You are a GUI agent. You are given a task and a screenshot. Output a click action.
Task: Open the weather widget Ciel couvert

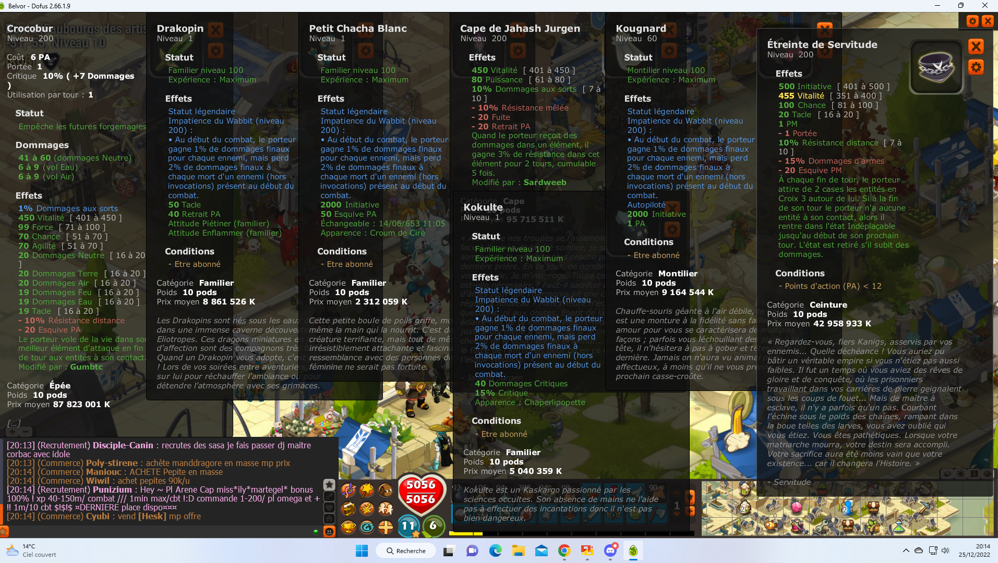point(31,550)
